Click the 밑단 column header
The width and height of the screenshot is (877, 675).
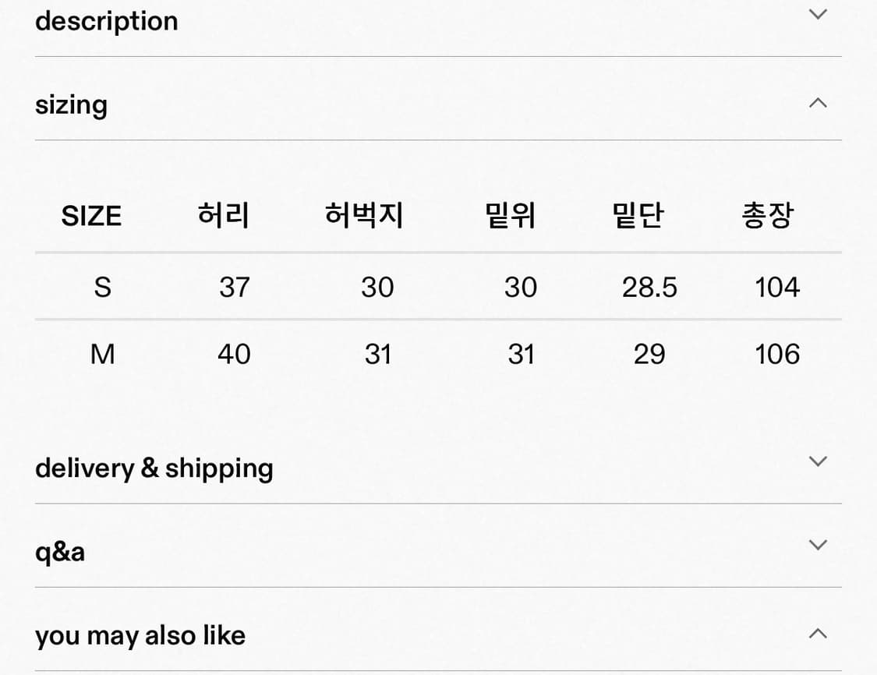tap(638, 216)
